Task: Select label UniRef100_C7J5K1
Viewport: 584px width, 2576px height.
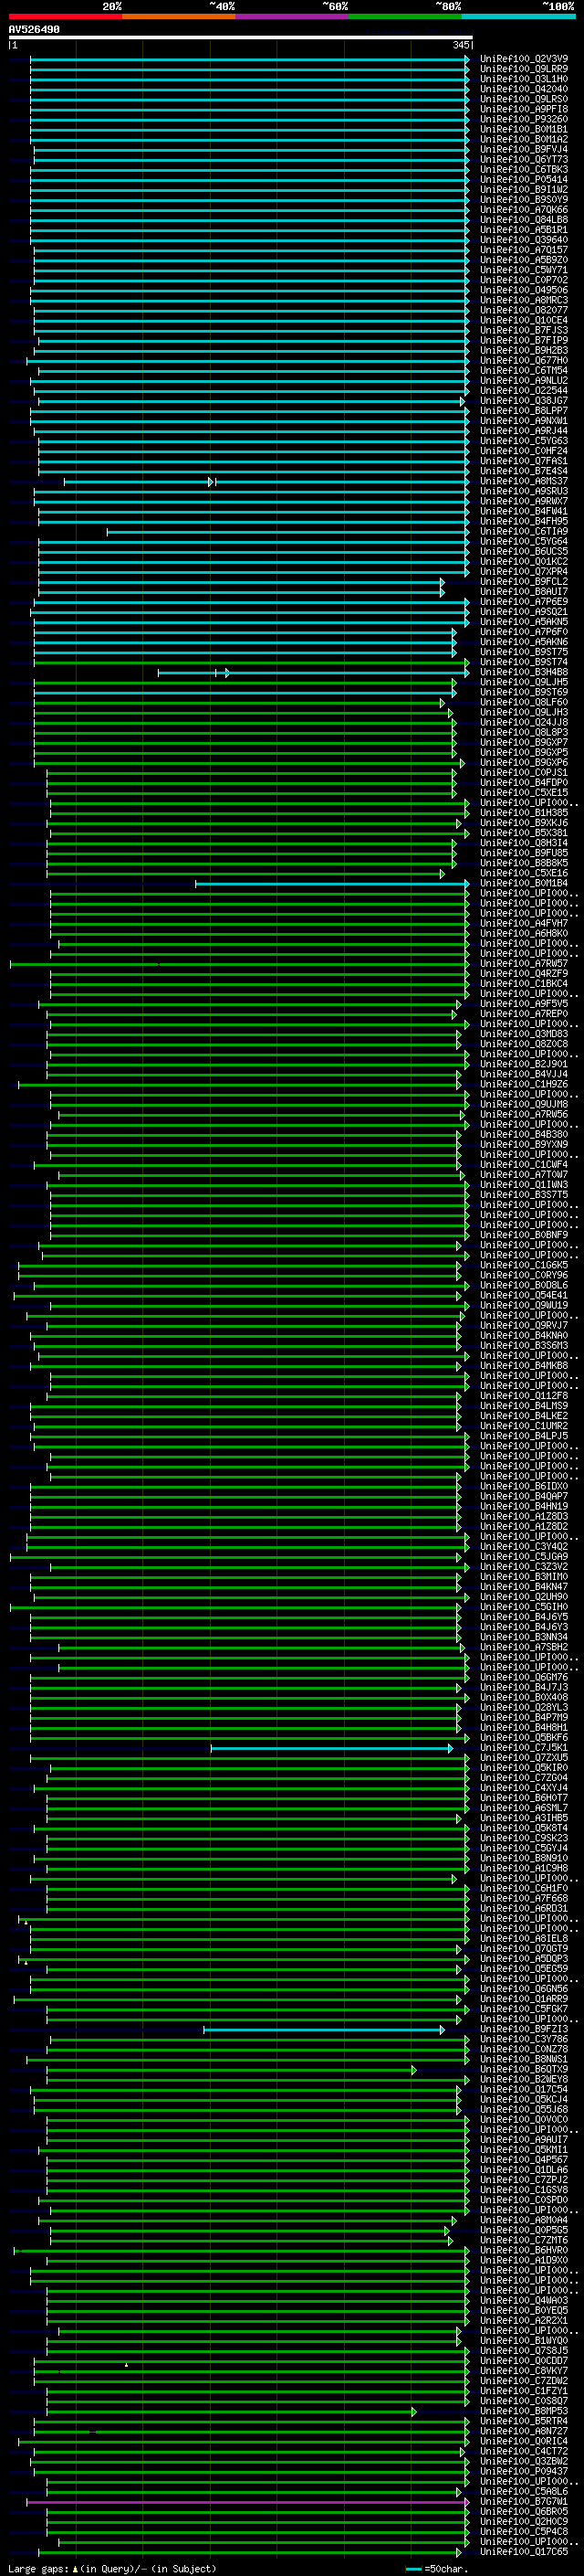Action: click(x=524, y=1748)
